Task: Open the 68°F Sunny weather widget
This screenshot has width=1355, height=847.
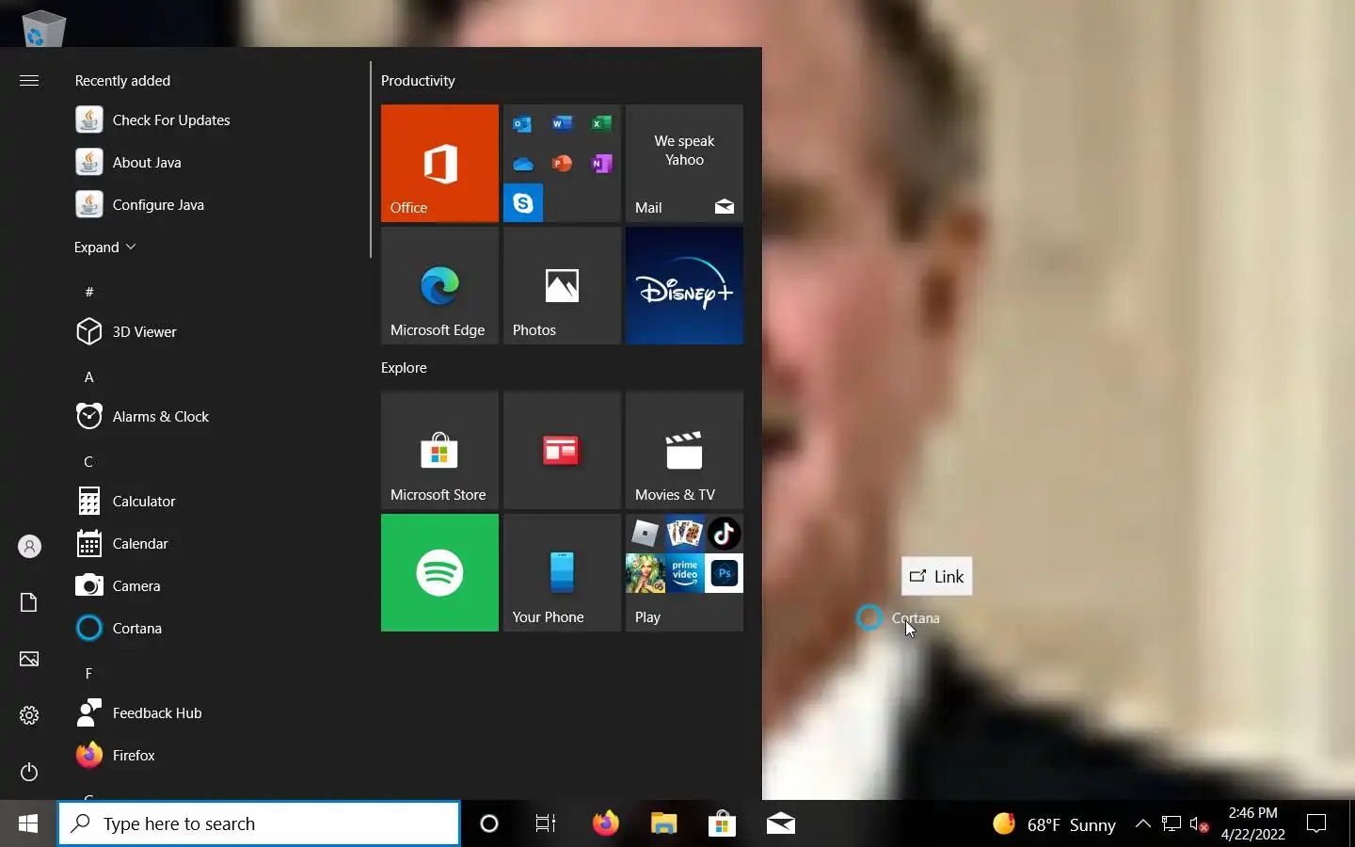Action: (1054, 824)
